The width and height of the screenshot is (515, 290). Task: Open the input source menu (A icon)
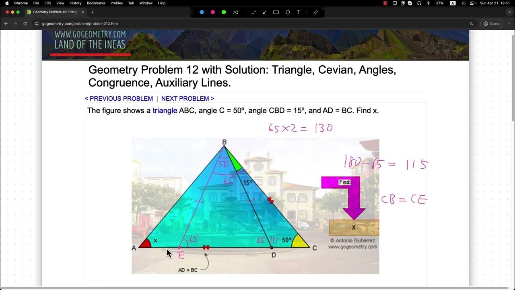coord(453,3)
